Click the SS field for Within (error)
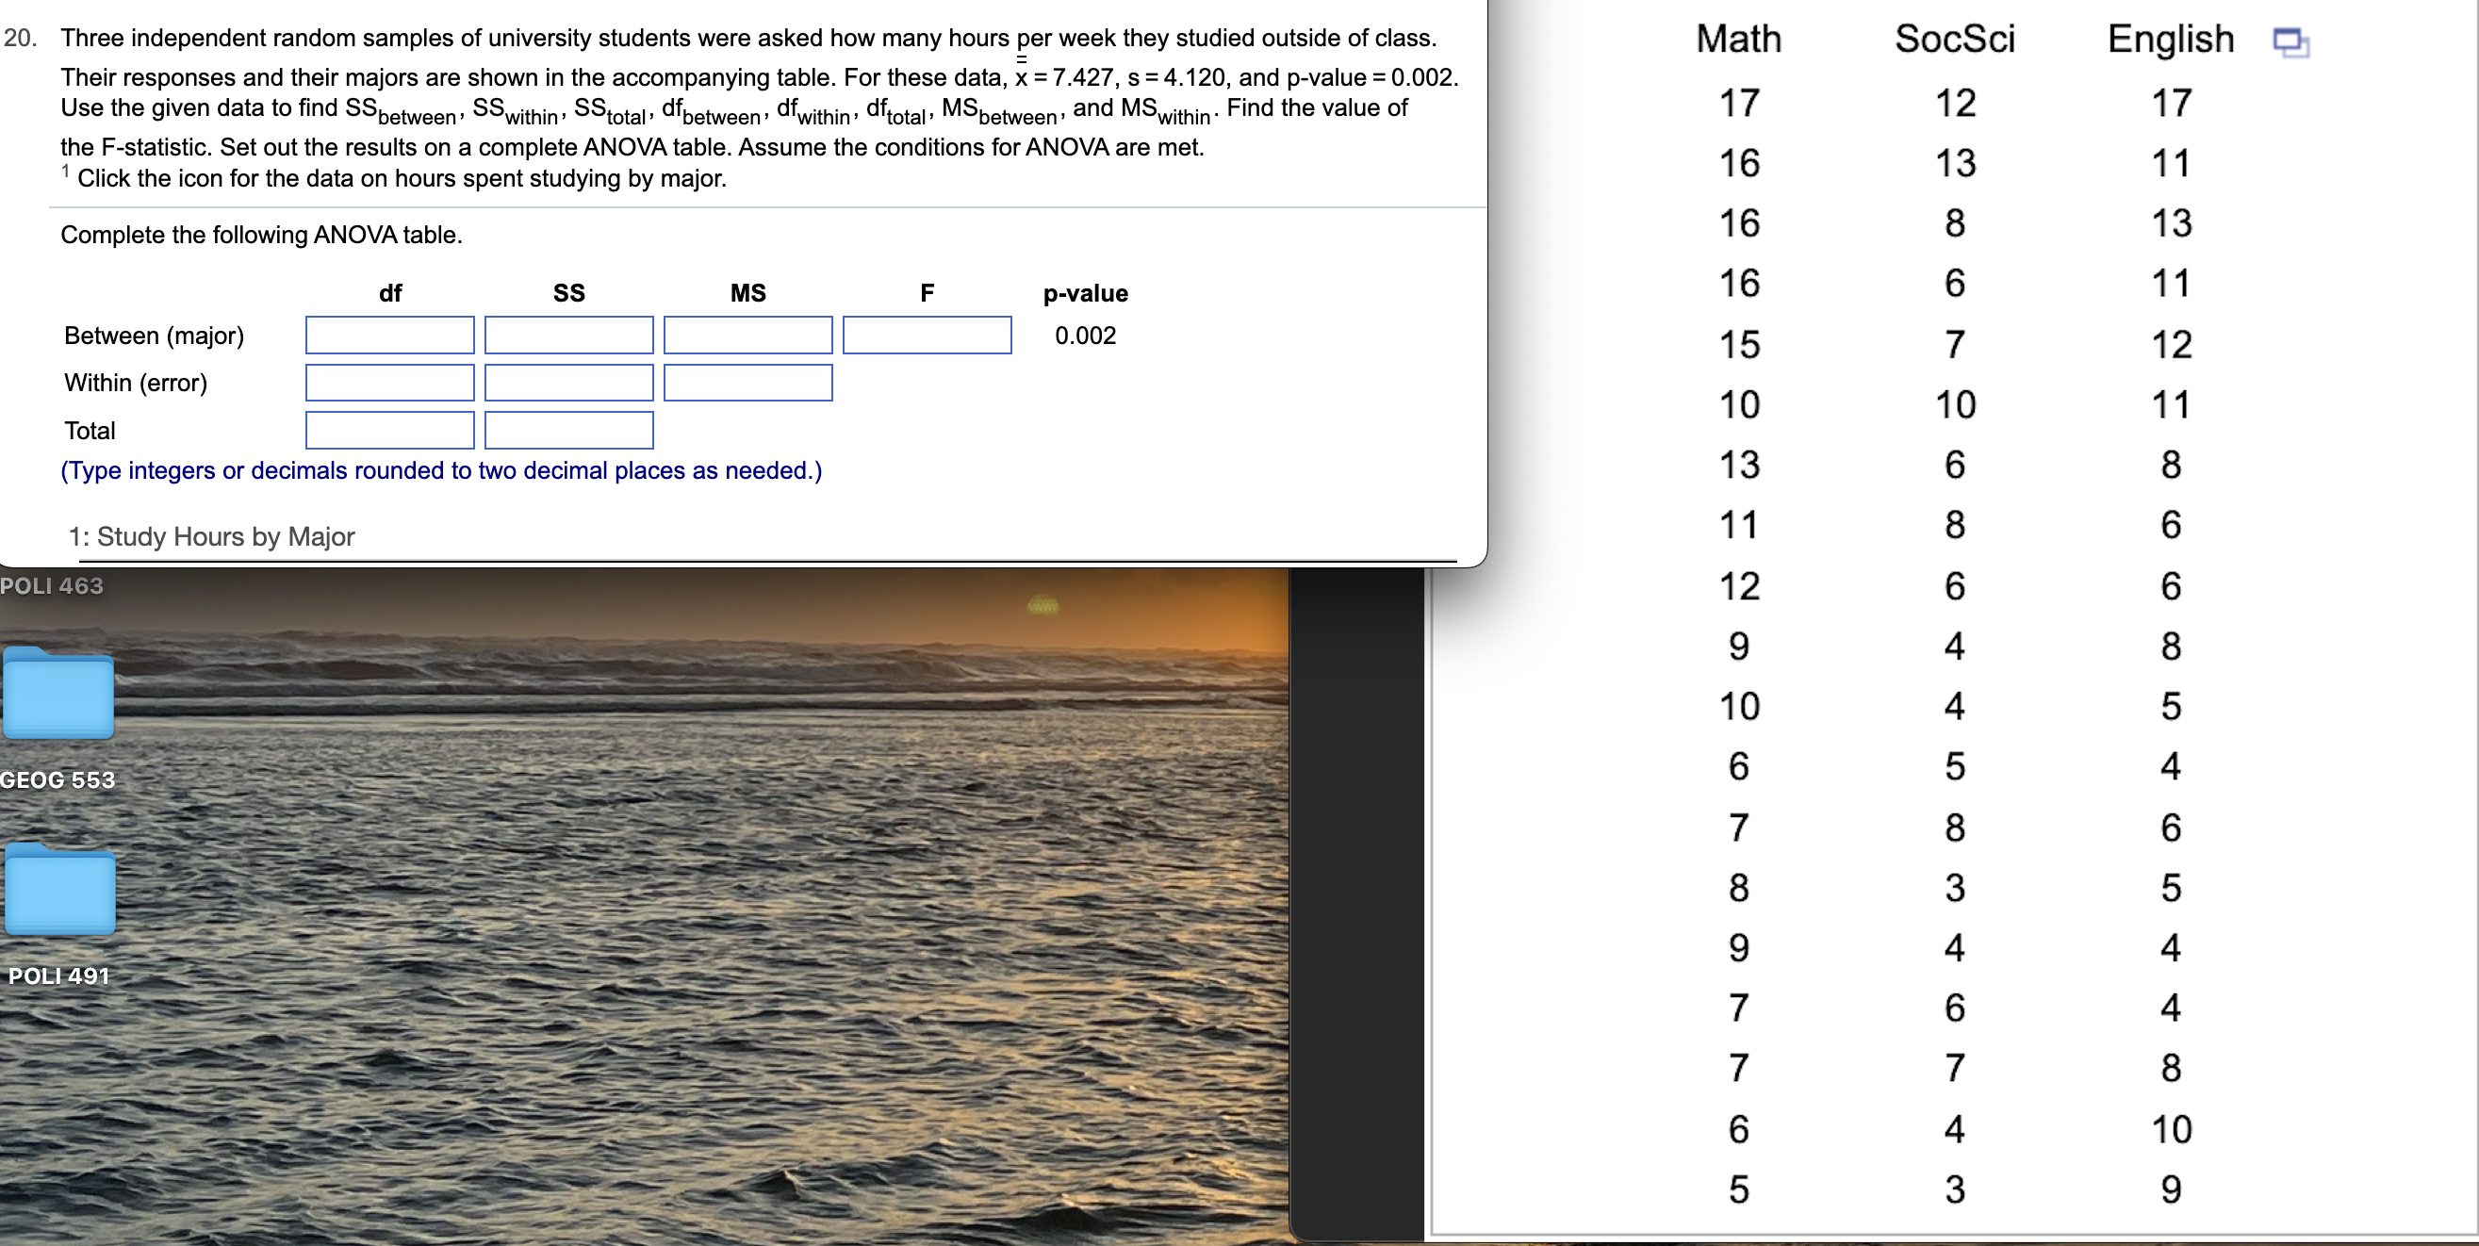The image size is (2479, 1246). pos(567,382)
